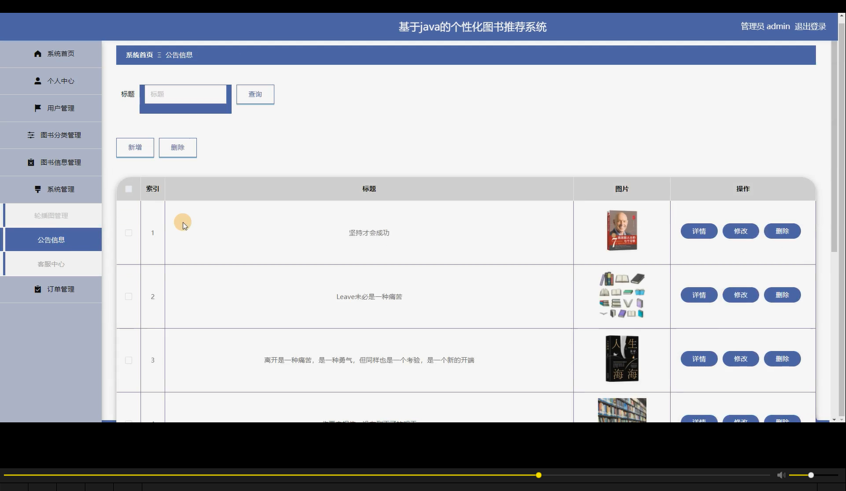Image resolution: width=846 pixels, height=491 pixels.
Task: Open 客服中心 from the submenu
Action: 51,263
